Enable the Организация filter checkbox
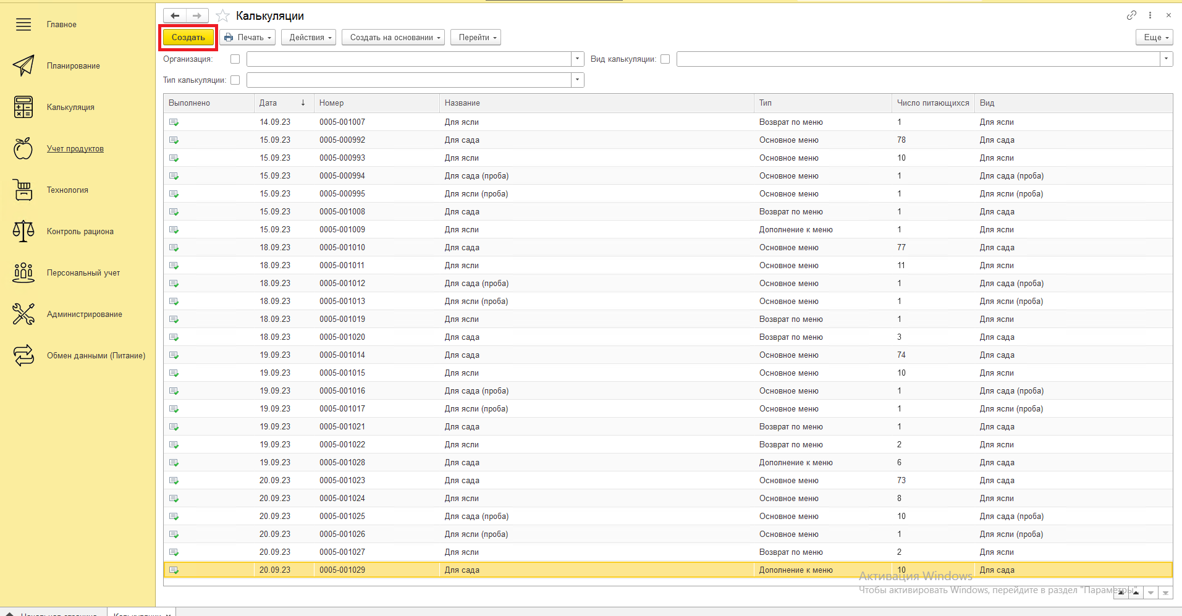The image size is (1182, 616). pos(235,59)
